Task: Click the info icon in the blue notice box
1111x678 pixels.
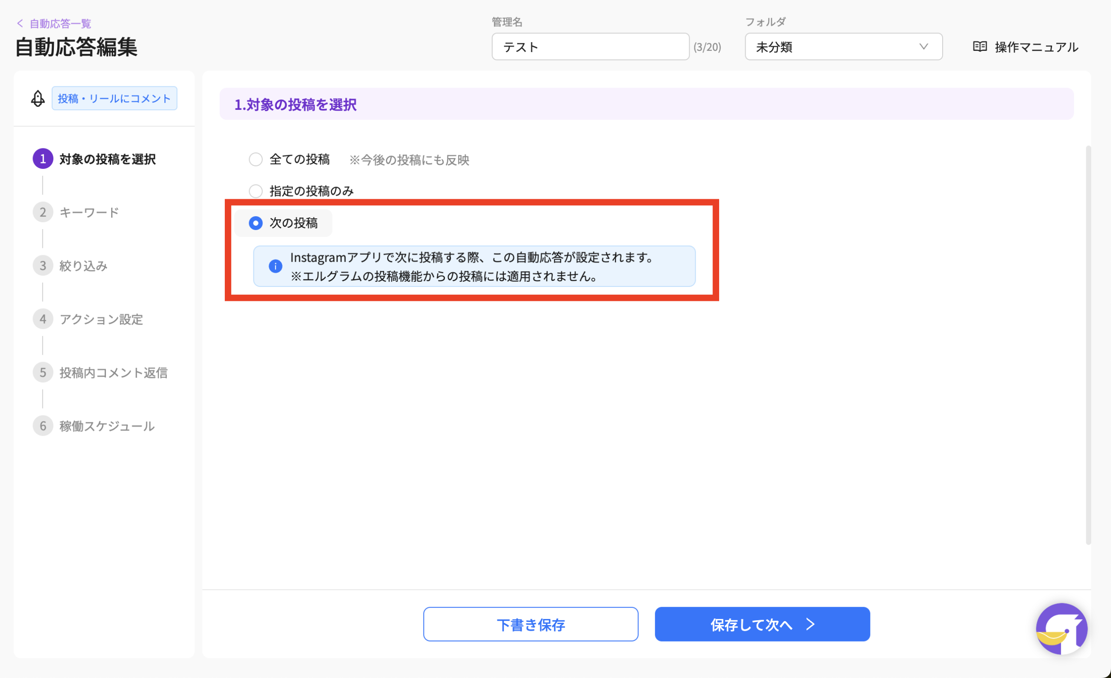Action: [x=275, y=266]
